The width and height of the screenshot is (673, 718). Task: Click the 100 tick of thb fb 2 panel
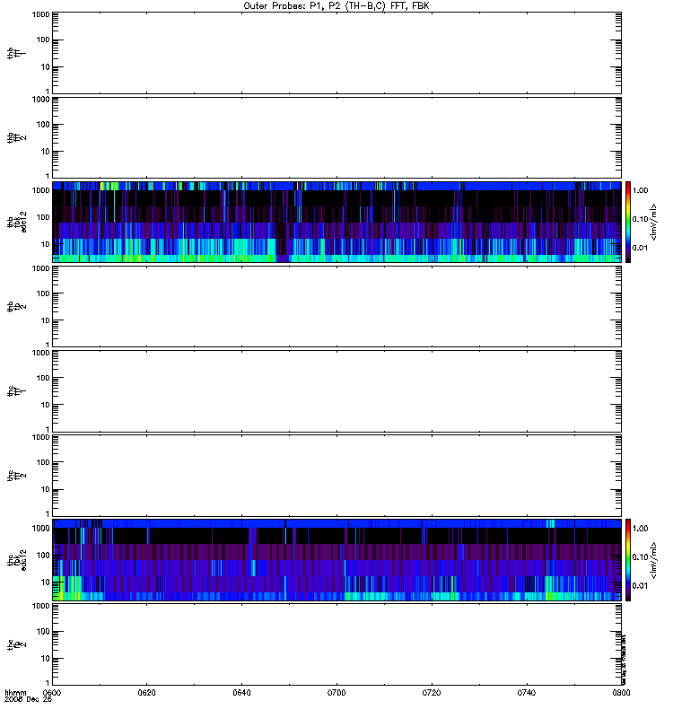tap(43, 293)
